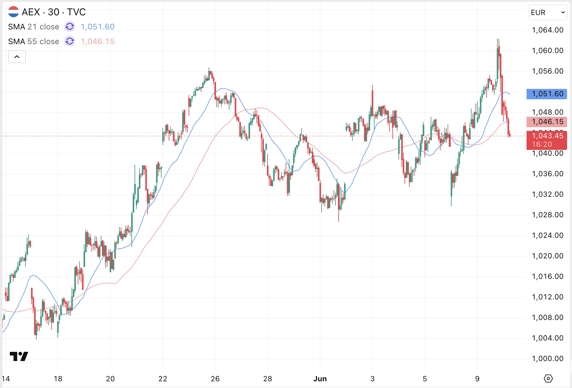Click the blue 1,051.60 price axis label
This screenshot has width=572, height=388.
[547, 94]
